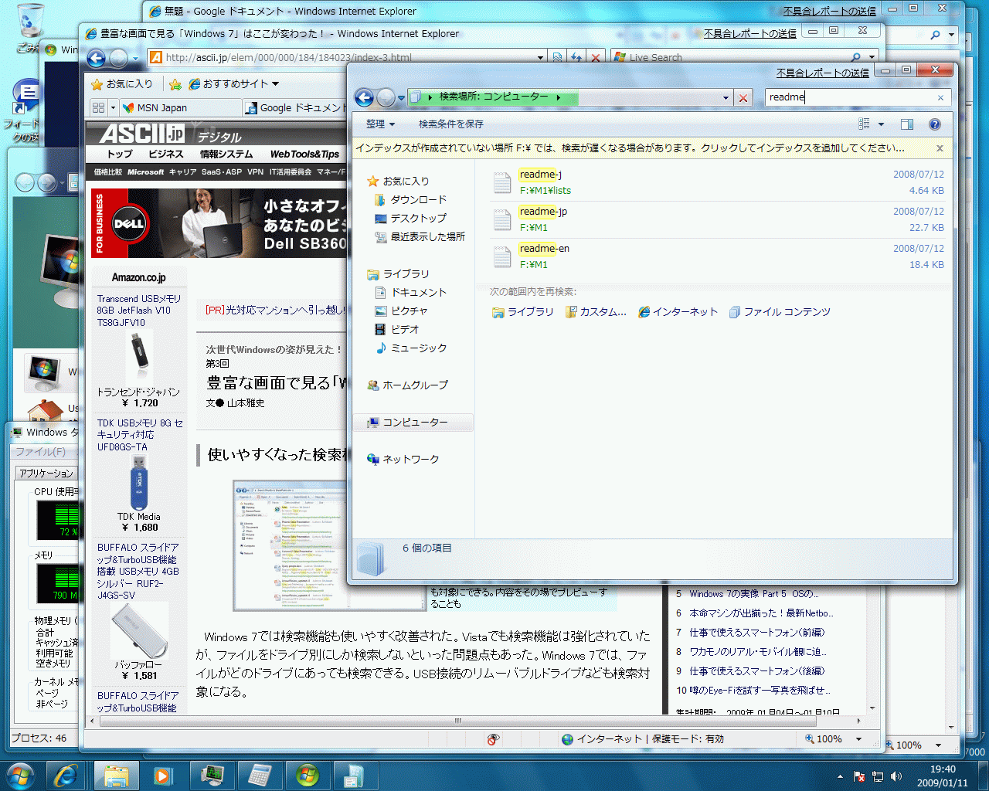Viewport: 989px width, 791px height.
Task: Click the Back arrow in the search Explorer window
Action: click(x=364, y=97)
